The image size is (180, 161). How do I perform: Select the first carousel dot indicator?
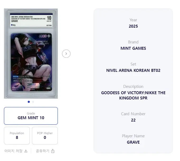(x=29, y=102)
